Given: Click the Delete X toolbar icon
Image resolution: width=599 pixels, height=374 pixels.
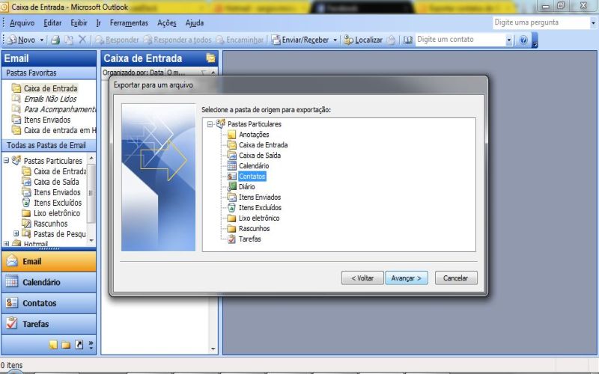Looking at the screenshot, I should pos(82,40).
